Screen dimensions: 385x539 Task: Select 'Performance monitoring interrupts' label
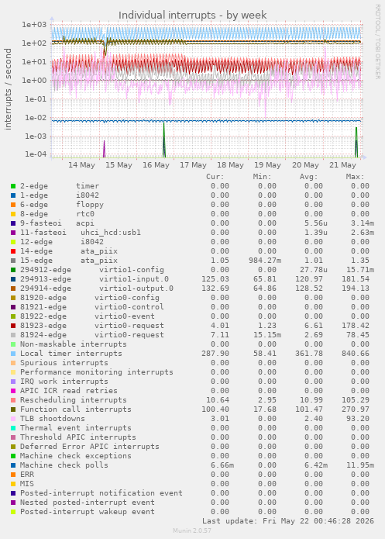97,372
